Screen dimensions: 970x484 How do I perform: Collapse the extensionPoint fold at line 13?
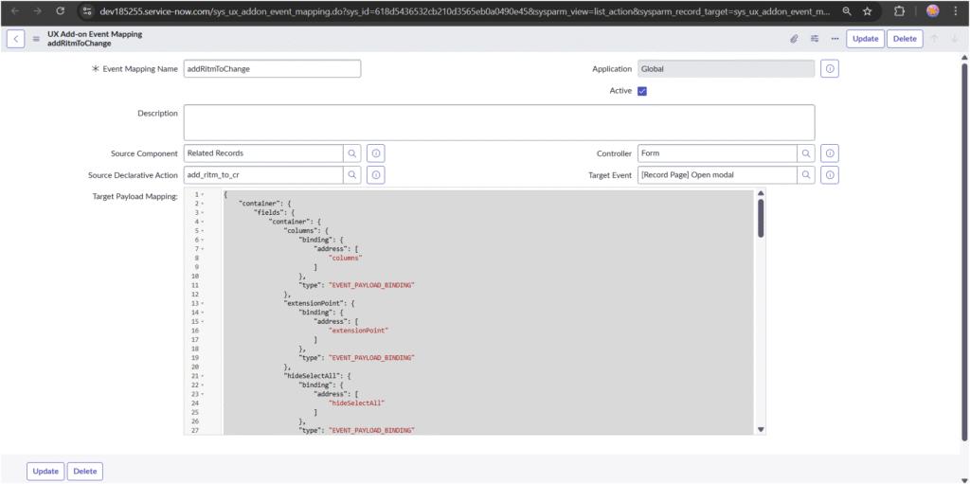(x=203, y=303)
